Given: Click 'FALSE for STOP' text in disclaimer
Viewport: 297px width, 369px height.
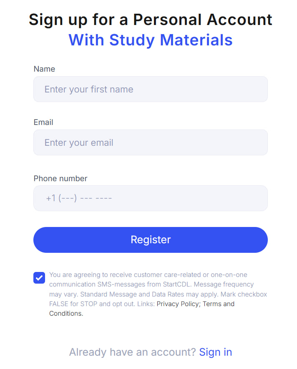Looking at the screenshot, I should 73,304.
